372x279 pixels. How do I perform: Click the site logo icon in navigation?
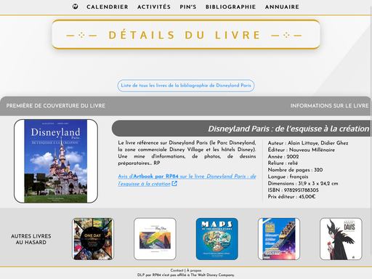(76, 7)
